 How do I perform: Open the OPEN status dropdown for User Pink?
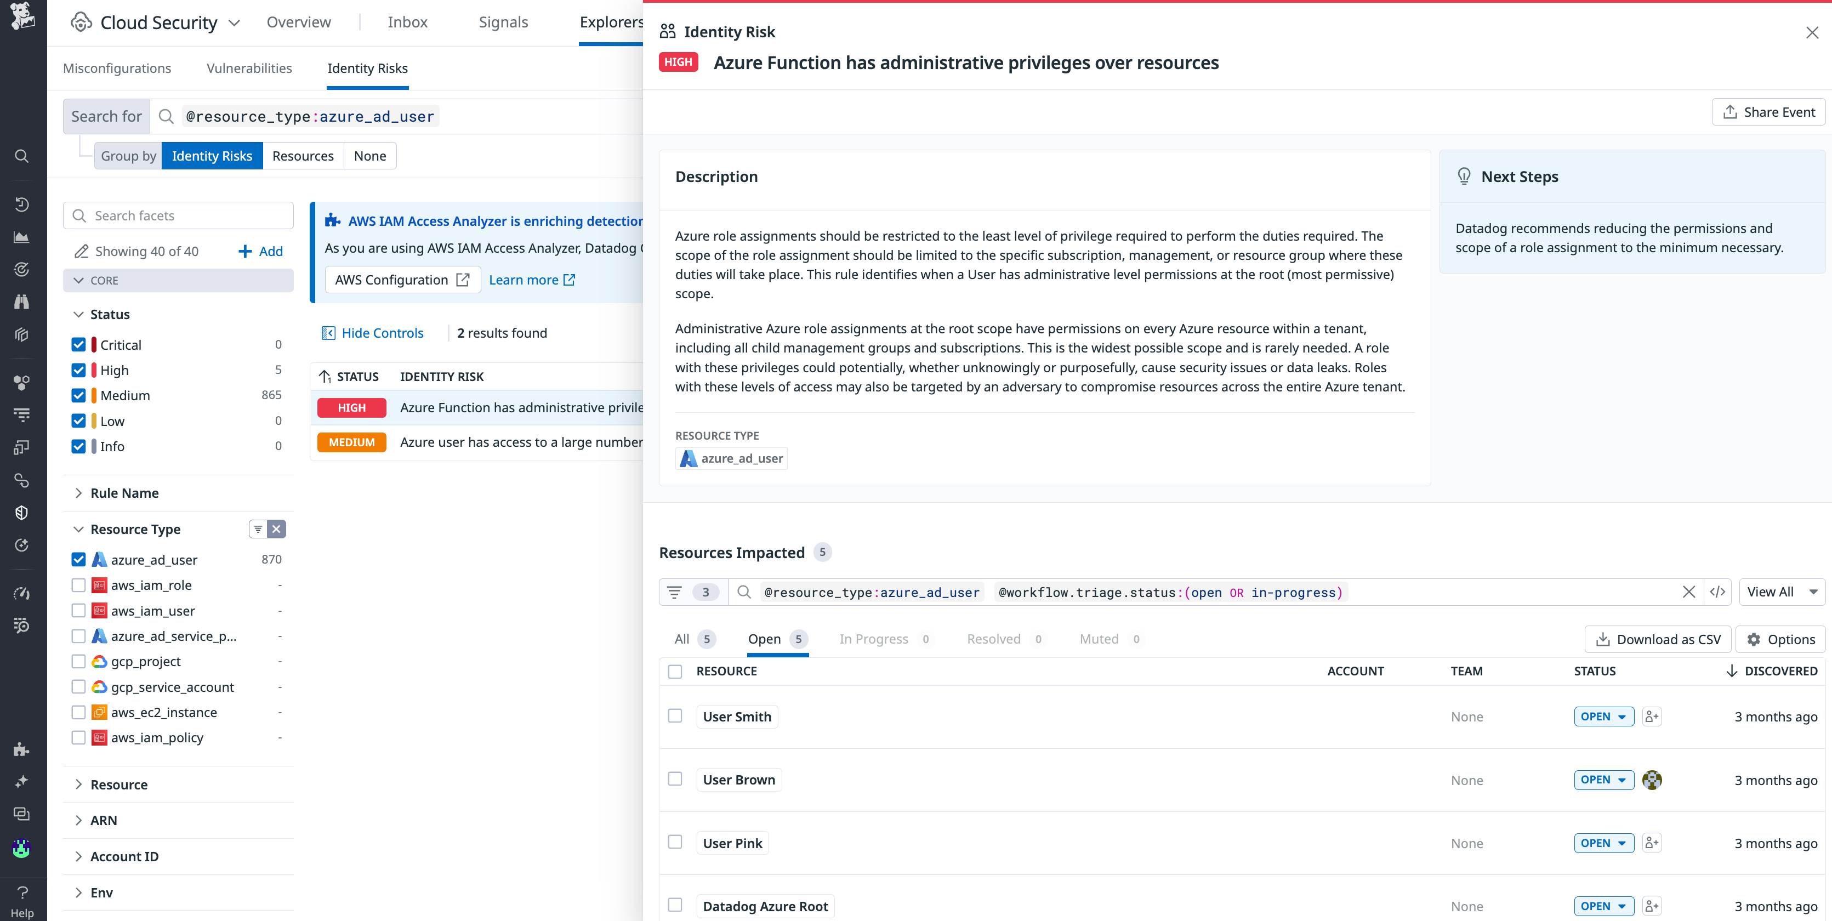pyautogui.click(x=1604, y=843)
